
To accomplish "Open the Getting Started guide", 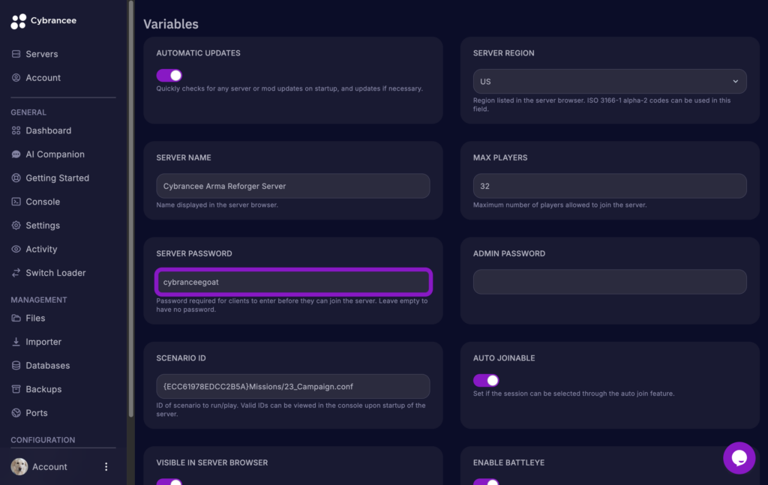I will point(57,178).
